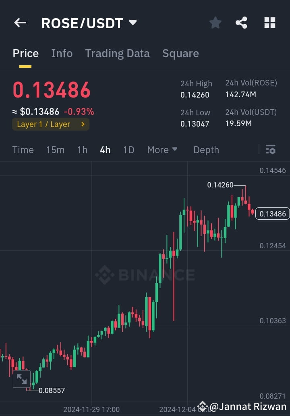Click the back arrow to return
The height and width of the screenshot is (416, 290).
point(20,23)
